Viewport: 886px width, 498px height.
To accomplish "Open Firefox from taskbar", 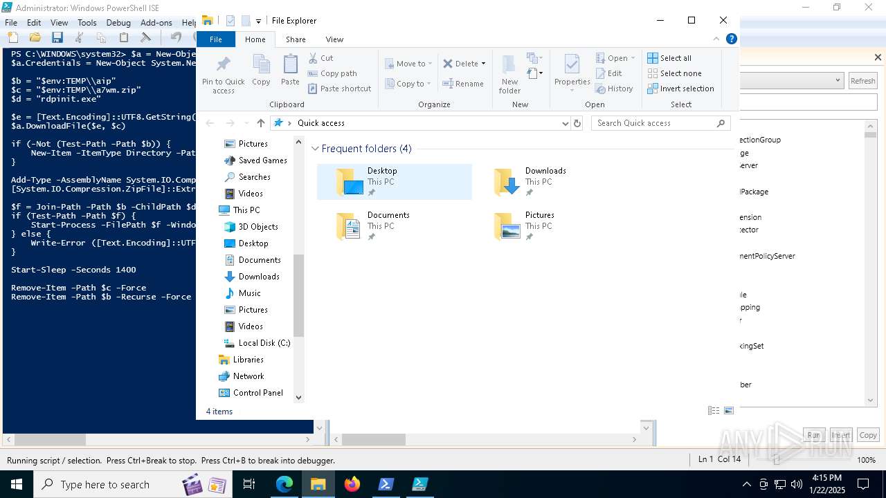I will [x=352, y=484].
